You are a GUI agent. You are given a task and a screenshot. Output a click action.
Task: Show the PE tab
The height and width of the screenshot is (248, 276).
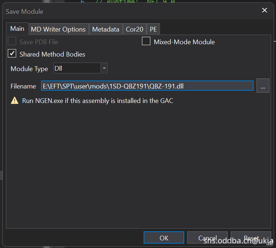tap(153, 29)
